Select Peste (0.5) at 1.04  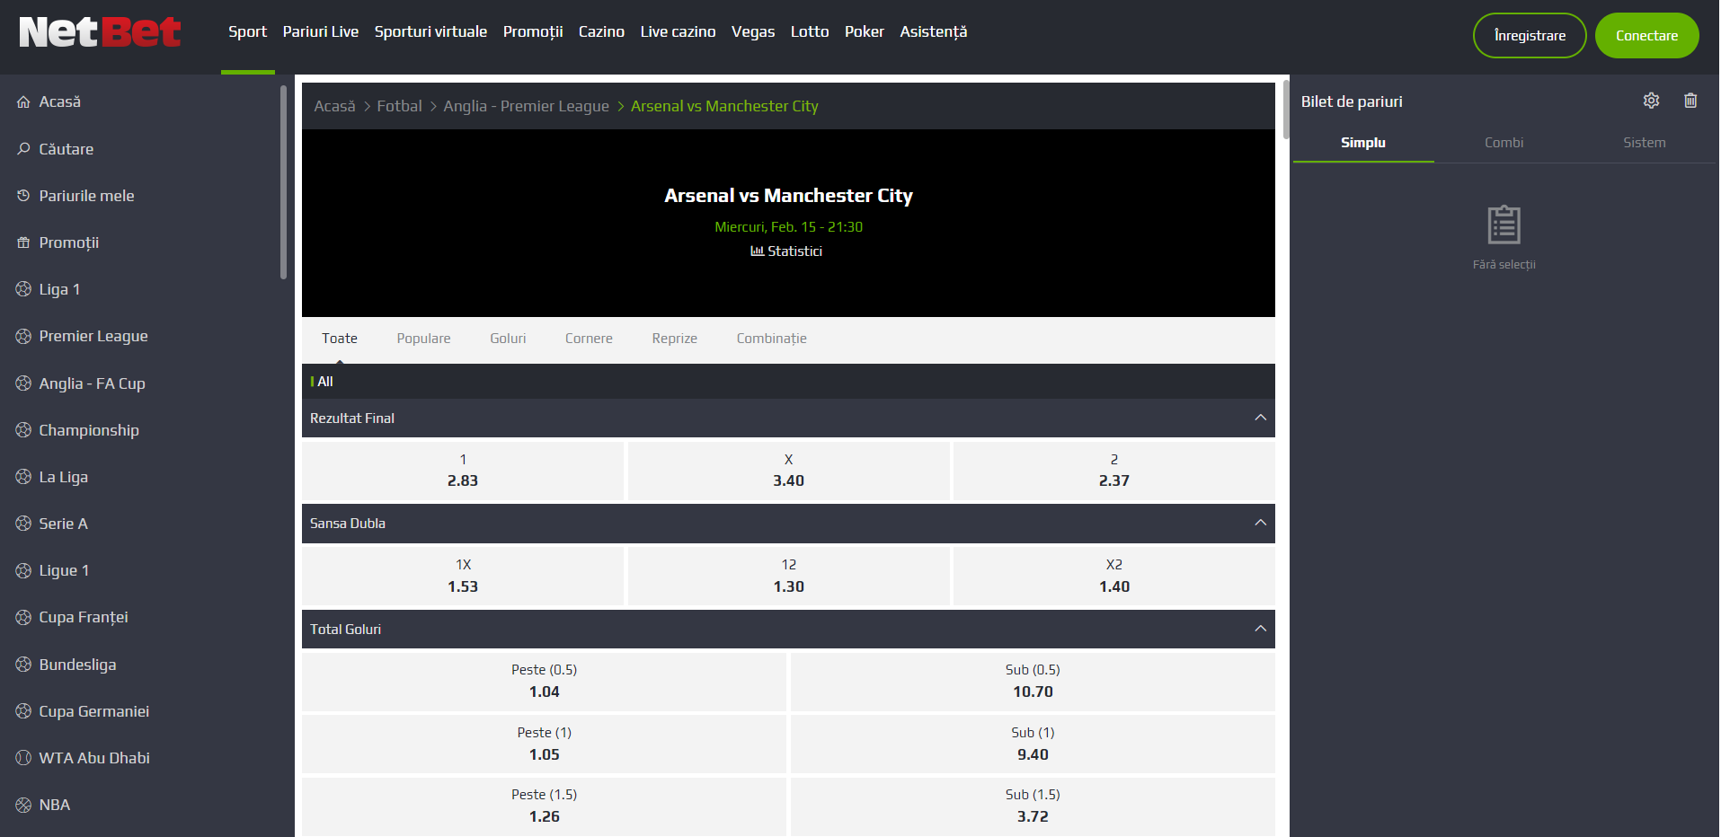pos(544,682)
